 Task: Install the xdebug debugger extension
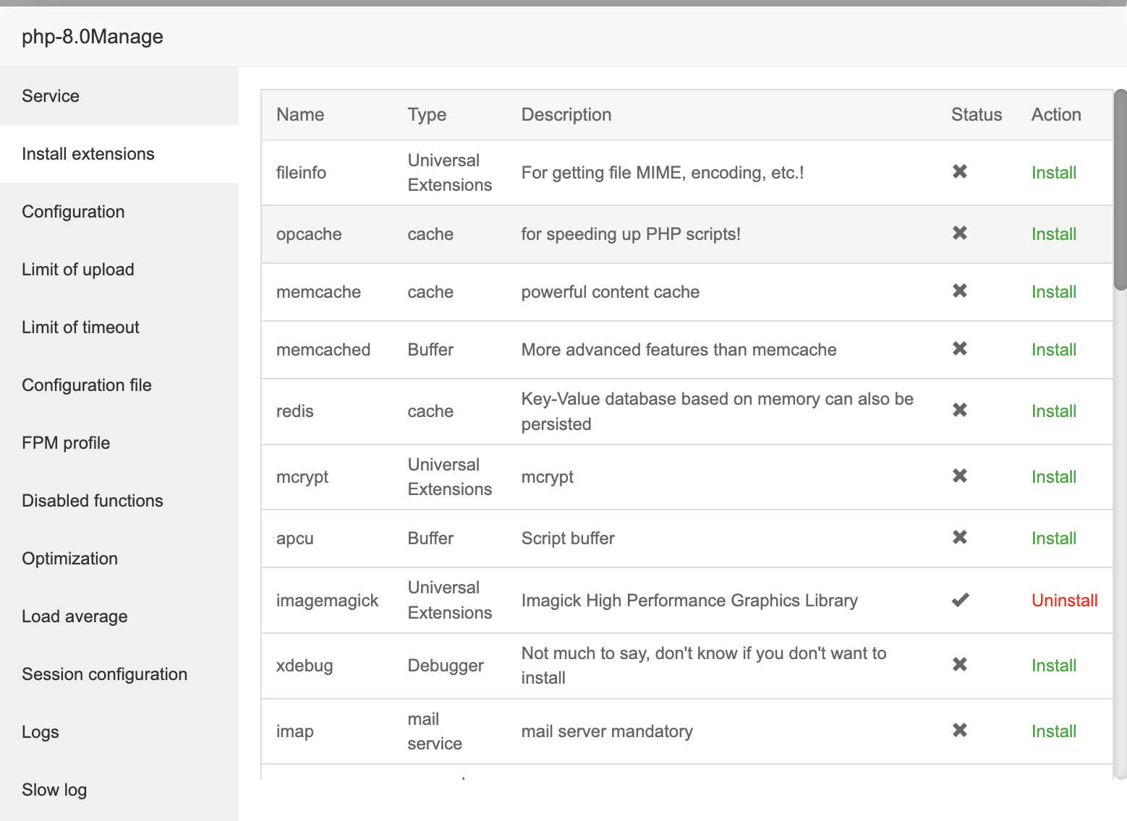point(1053,666)
